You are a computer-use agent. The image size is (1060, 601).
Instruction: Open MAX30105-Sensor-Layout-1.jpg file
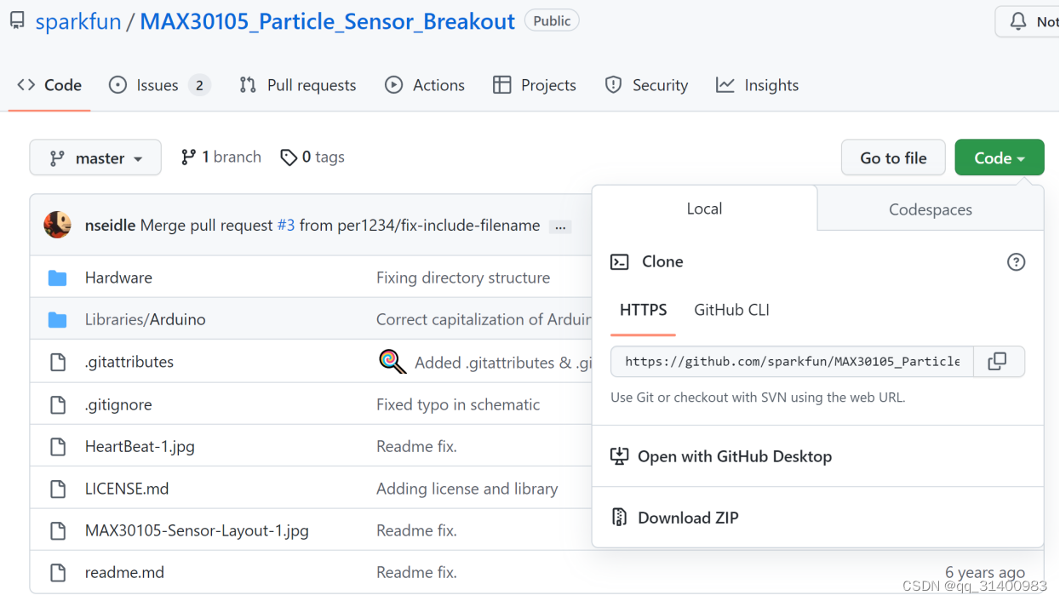coord(197,530)
